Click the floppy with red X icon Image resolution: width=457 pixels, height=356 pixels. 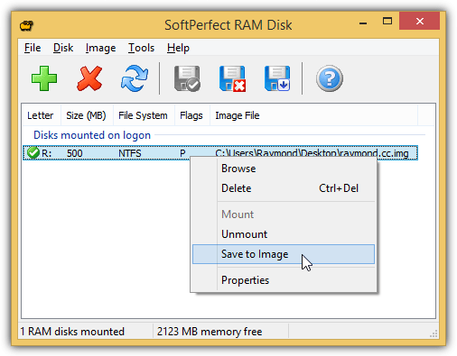232,78
